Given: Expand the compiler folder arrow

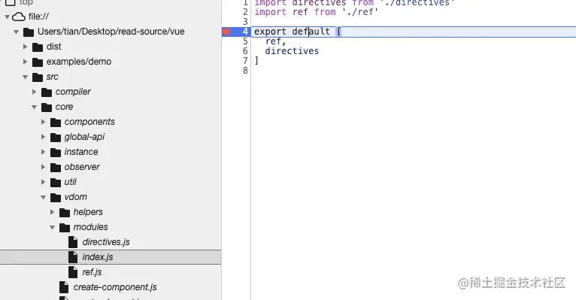Looking at the screenshot, I should 34,92.
